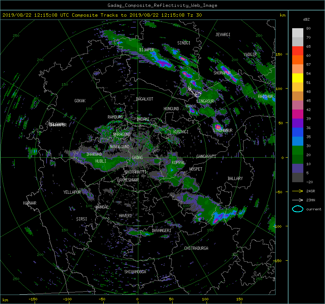Click the 'HAVERI' city label
Viewport: 325px width, 304px height.
pyautogui.click(x=125, y=216)
